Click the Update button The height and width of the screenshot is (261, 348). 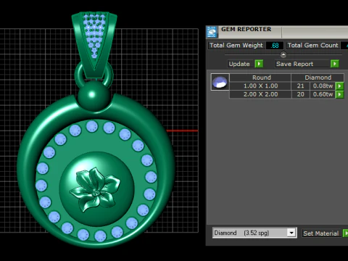(x=241, y=64)
